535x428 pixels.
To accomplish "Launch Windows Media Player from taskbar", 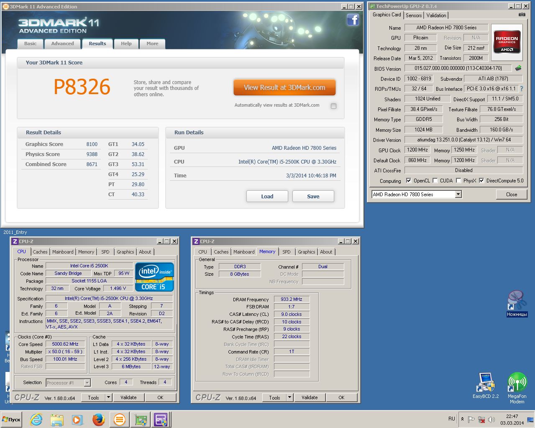I will (x=77, y=419).
